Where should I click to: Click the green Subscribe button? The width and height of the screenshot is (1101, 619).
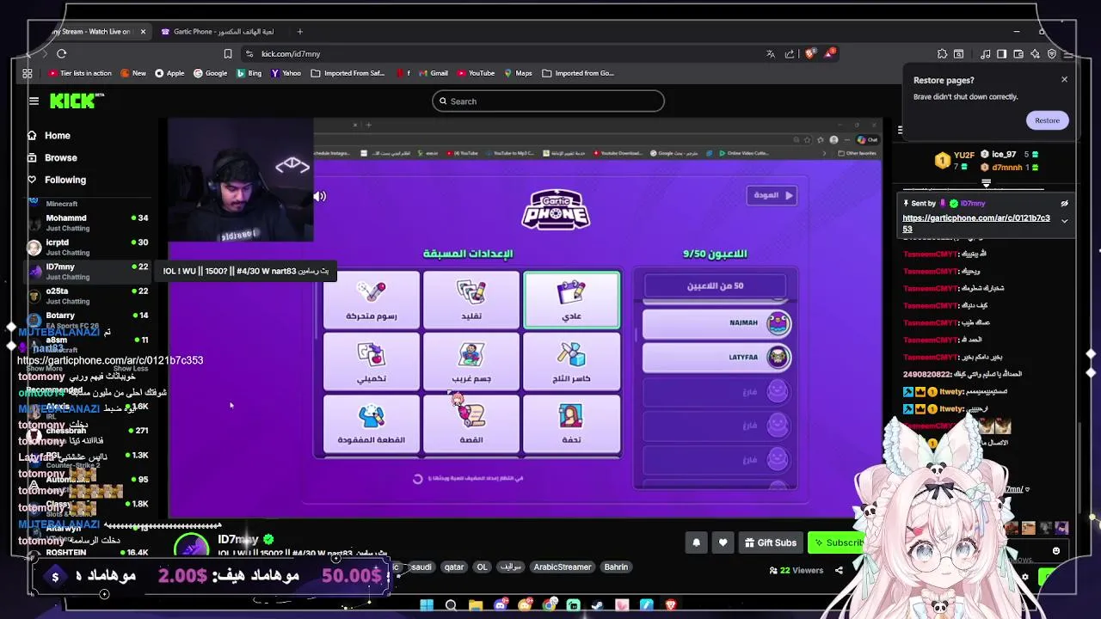point(838,542)
